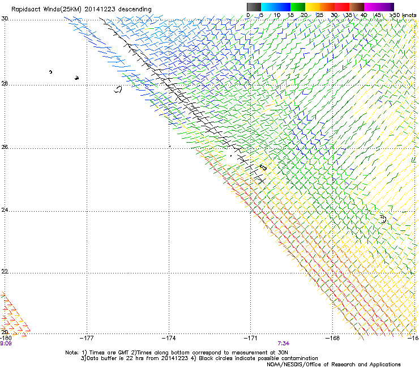Click the longitude axis label '-177'
Screen dimensions: 419x368
tap(87, 338)
